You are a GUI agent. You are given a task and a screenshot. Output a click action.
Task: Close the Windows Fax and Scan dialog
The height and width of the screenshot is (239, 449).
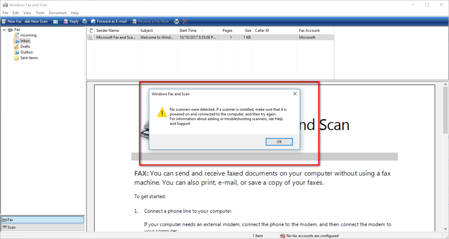tap(295, 94)
